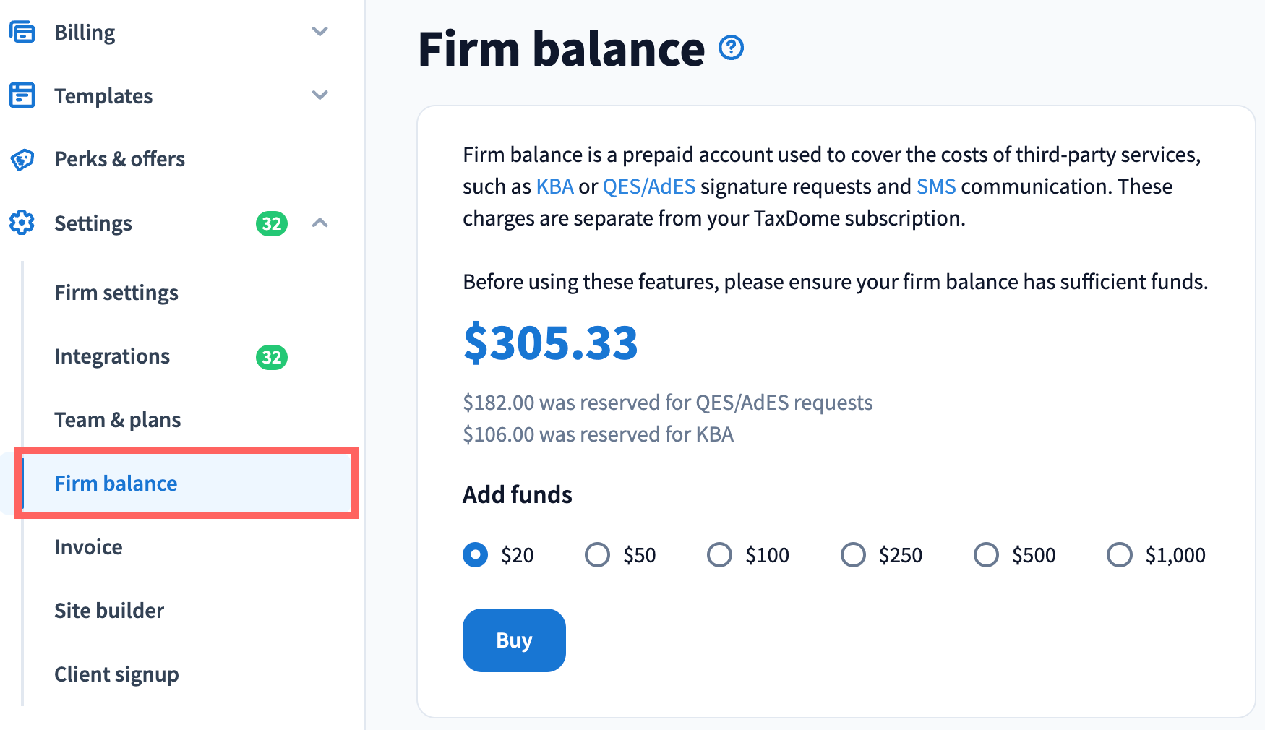1265x730 pixels.
Task: Click the Settings 32 count badge
Action: 272,223
